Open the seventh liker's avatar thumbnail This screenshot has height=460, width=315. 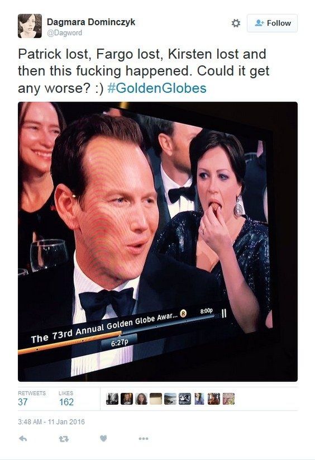(x=199, y=399)
